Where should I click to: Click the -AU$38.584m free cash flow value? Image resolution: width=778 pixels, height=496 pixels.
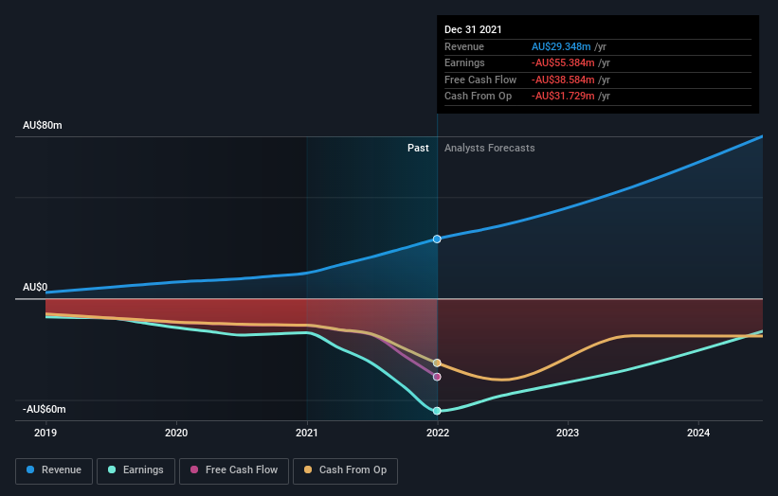[x=563, y=80]
